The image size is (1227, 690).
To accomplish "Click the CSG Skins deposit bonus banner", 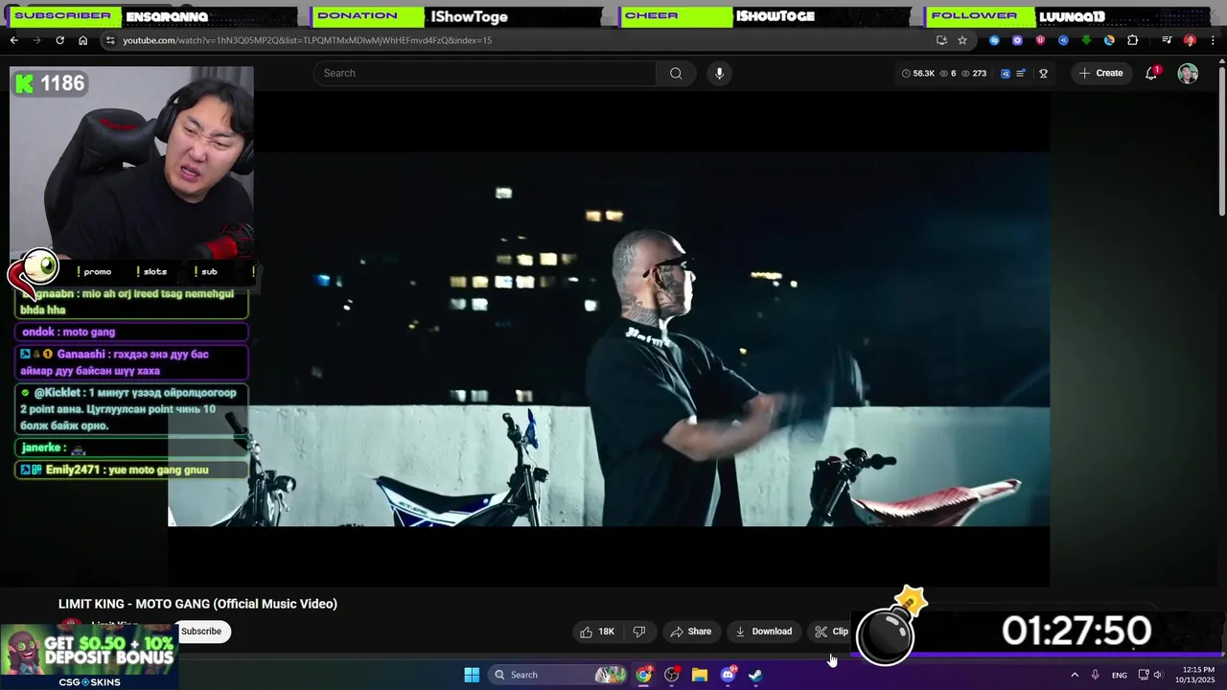I will 89,656.
